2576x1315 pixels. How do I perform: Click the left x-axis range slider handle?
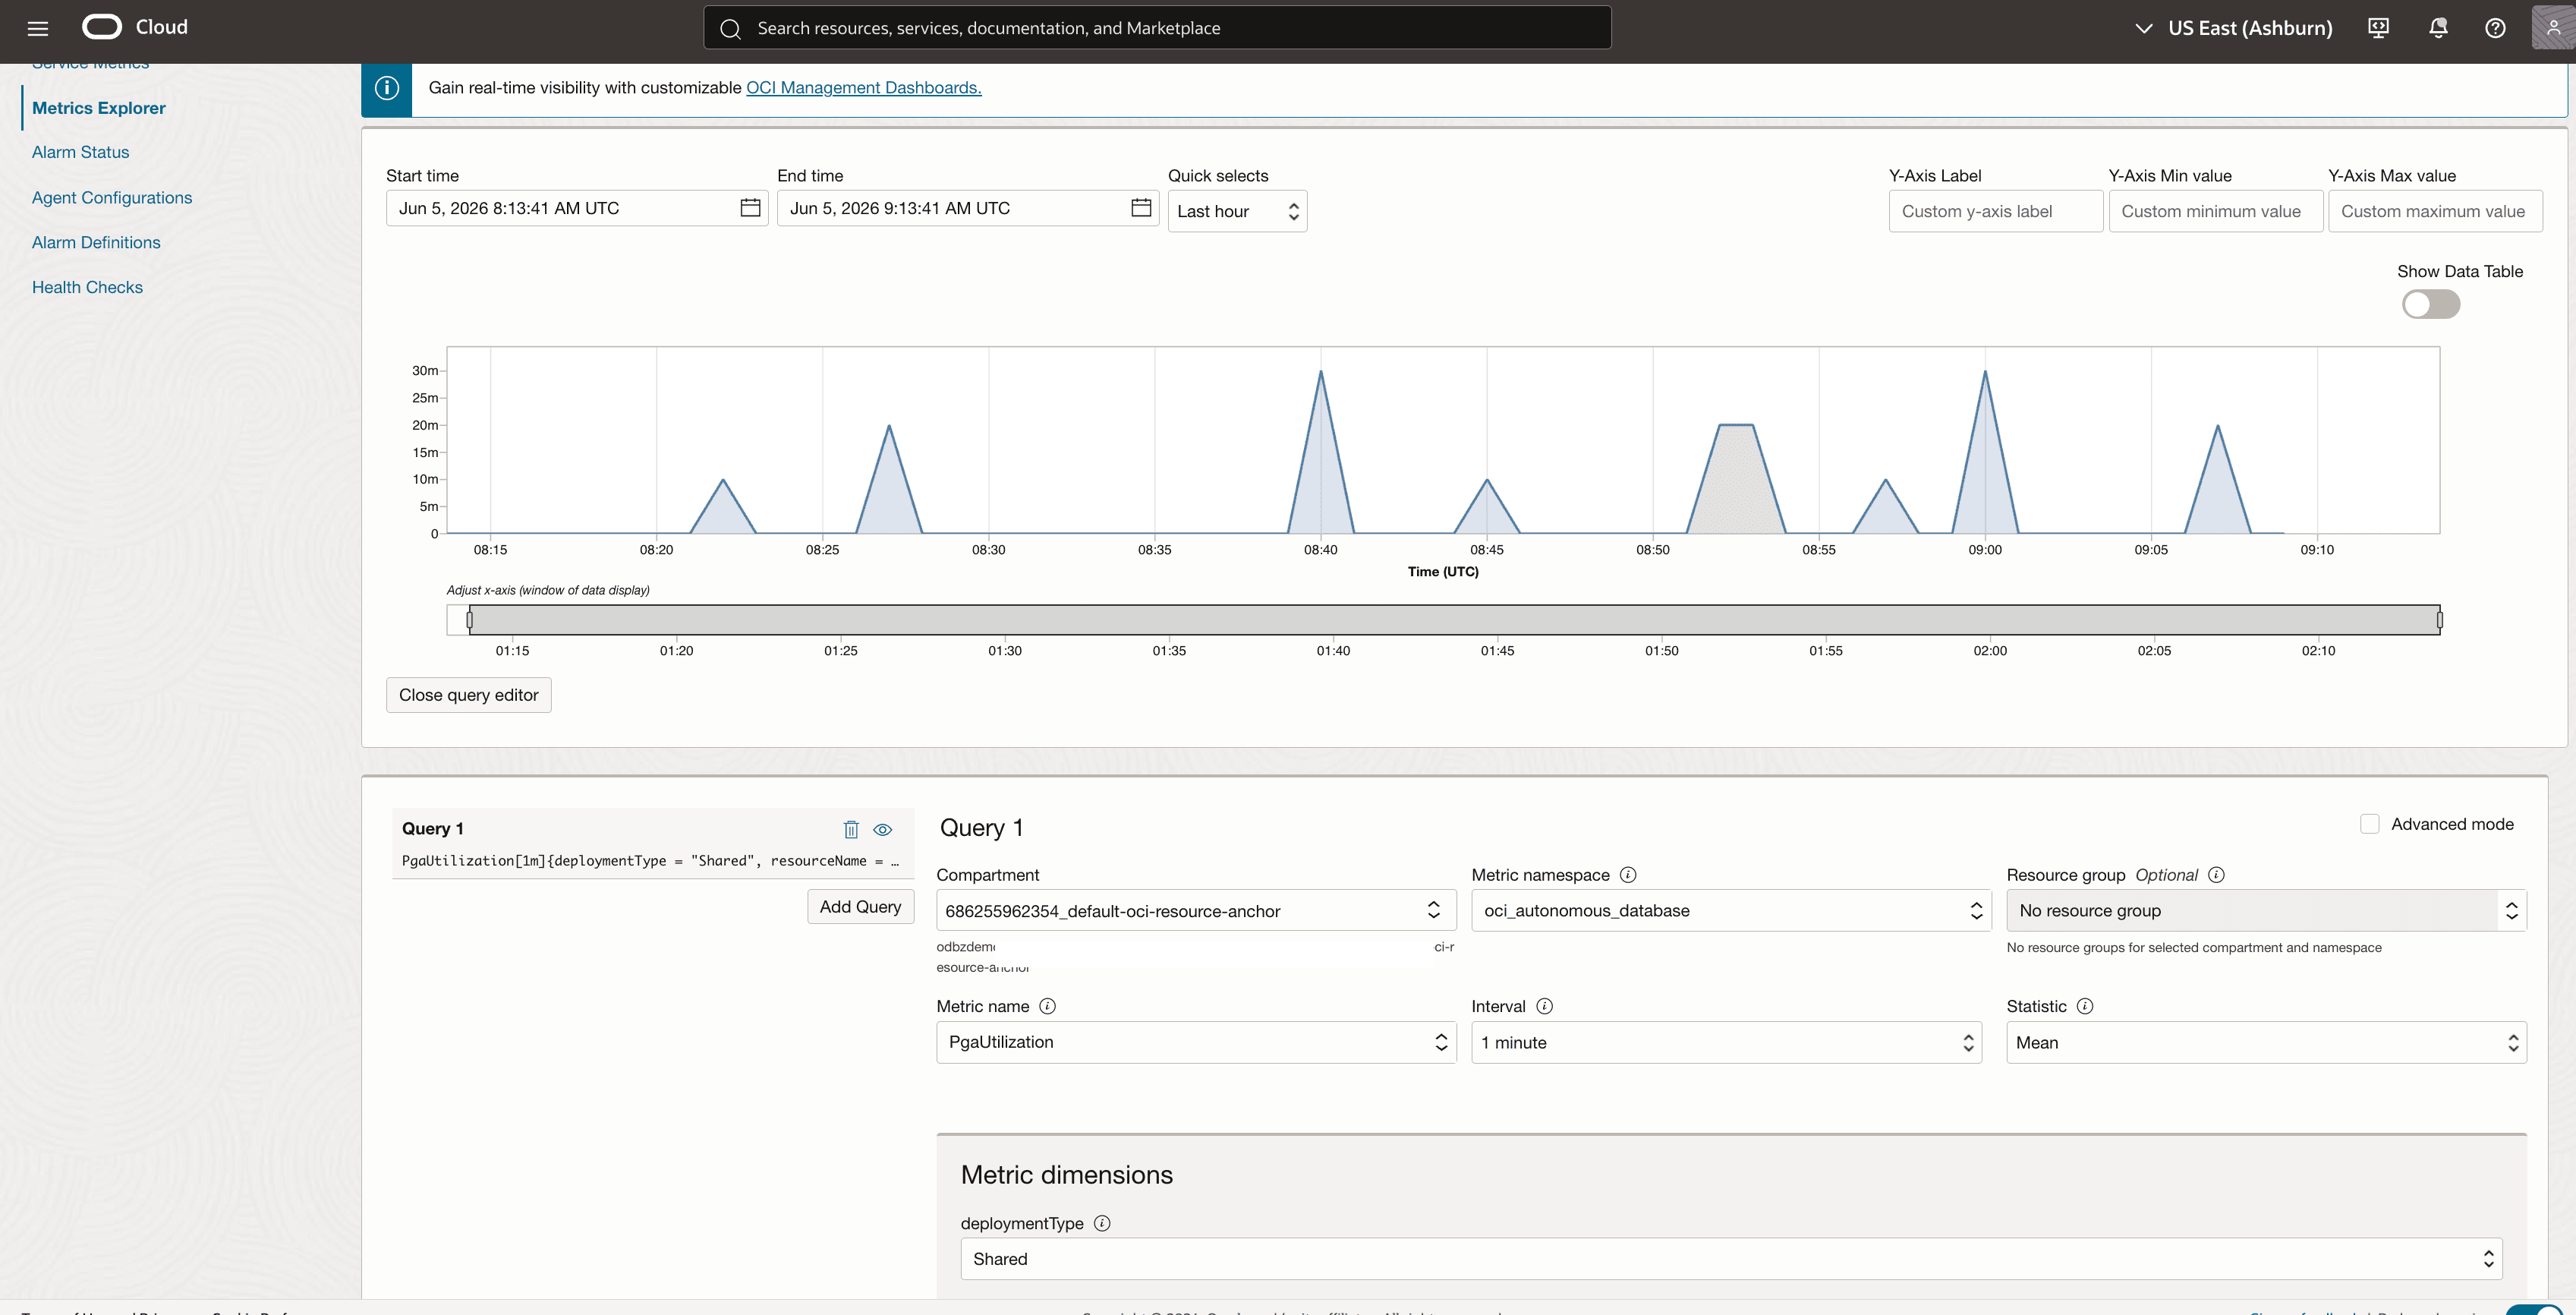point(469,620)
